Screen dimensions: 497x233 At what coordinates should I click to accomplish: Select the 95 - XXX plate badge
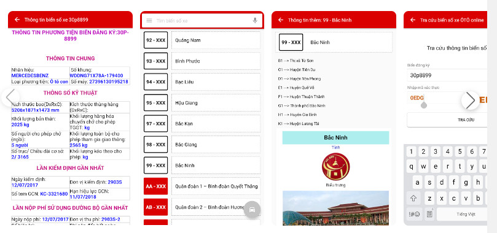pos(155,103)
